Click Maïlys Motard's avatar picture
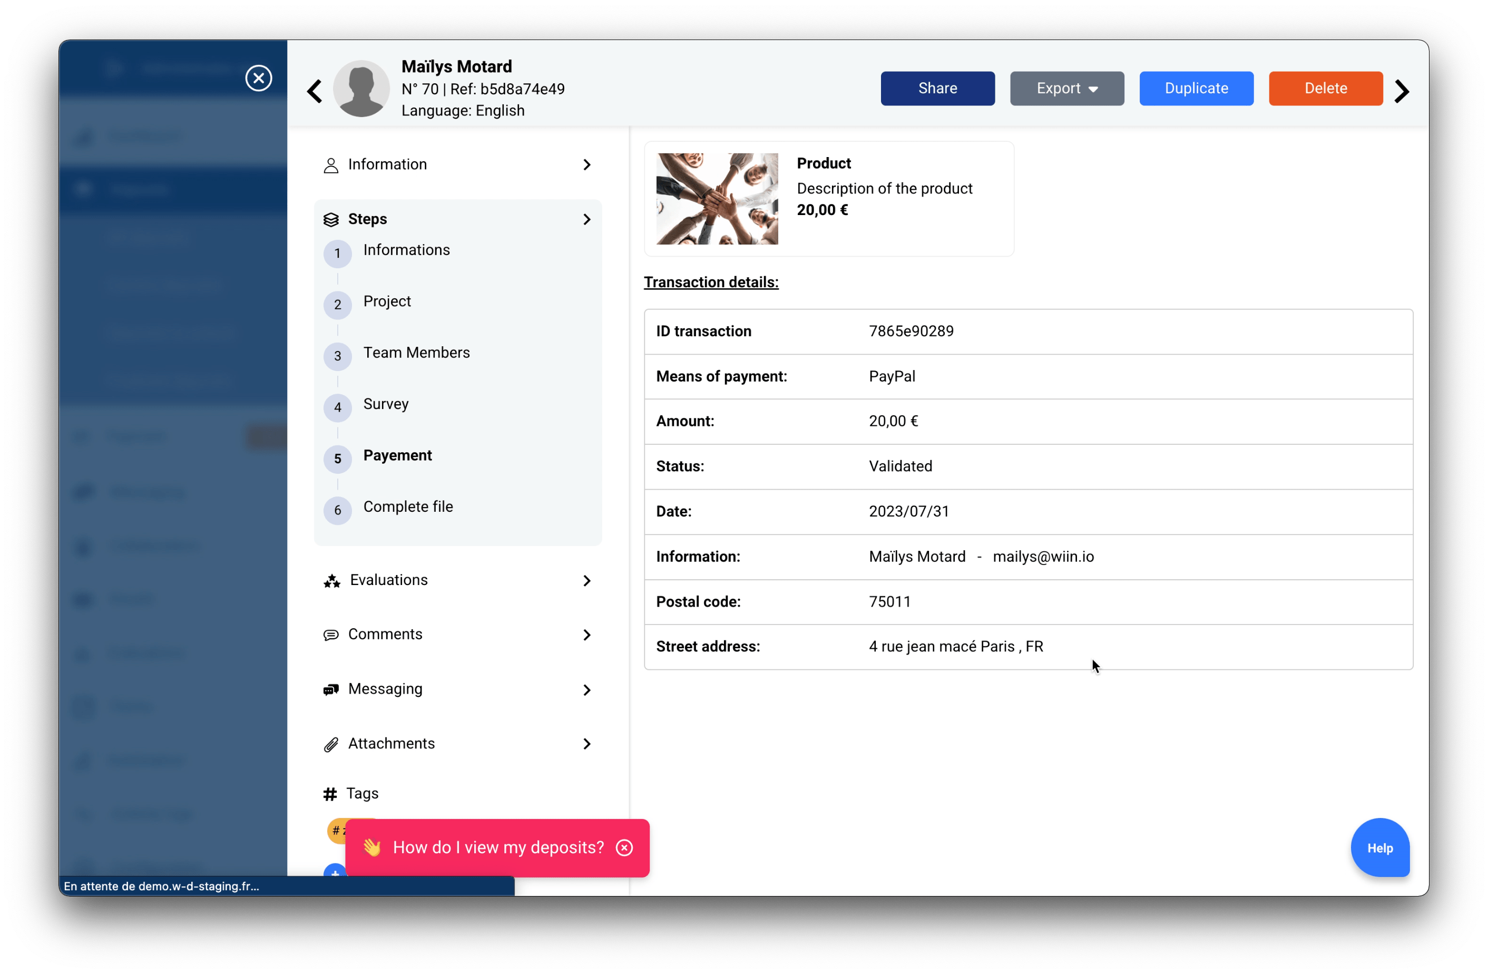1488x974 pixels. point(361,89)
